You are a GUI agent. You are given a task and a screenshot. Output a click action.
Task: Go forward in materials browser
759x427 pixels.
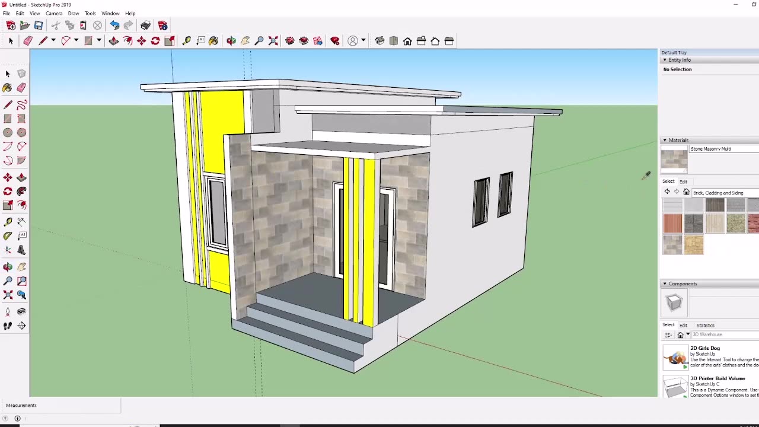coord(677,192)
